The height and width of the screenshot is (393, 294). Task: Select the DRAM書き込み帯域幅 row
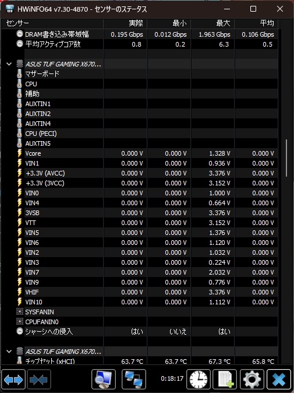pyautogui.click(x=140, y=34)
